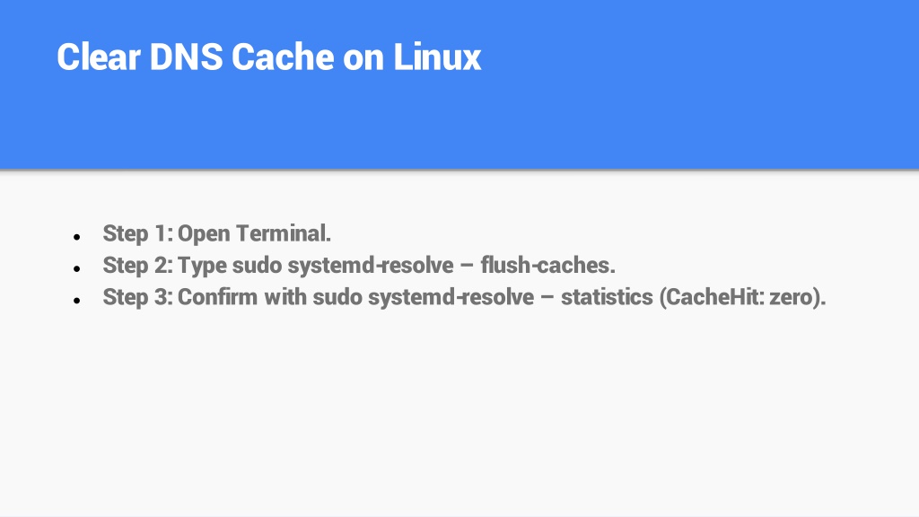Click 'systemd-resolve' in the Step 2 line
Screen dimensions: 919x517
(x=371, y=266)
